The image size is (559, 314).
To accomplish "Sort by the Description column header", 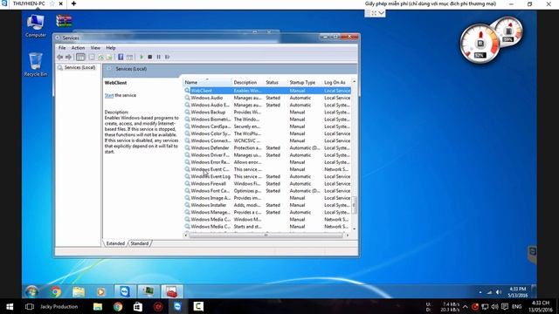I will click(x=247, y=82).
